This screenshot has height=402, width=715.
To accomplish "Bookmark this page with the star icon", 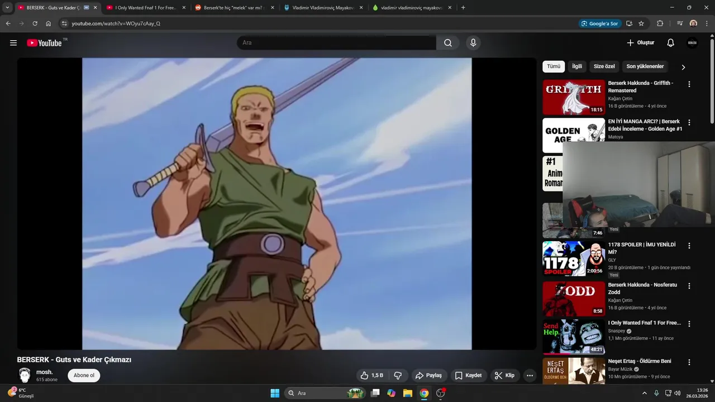I will coord(641,23).
